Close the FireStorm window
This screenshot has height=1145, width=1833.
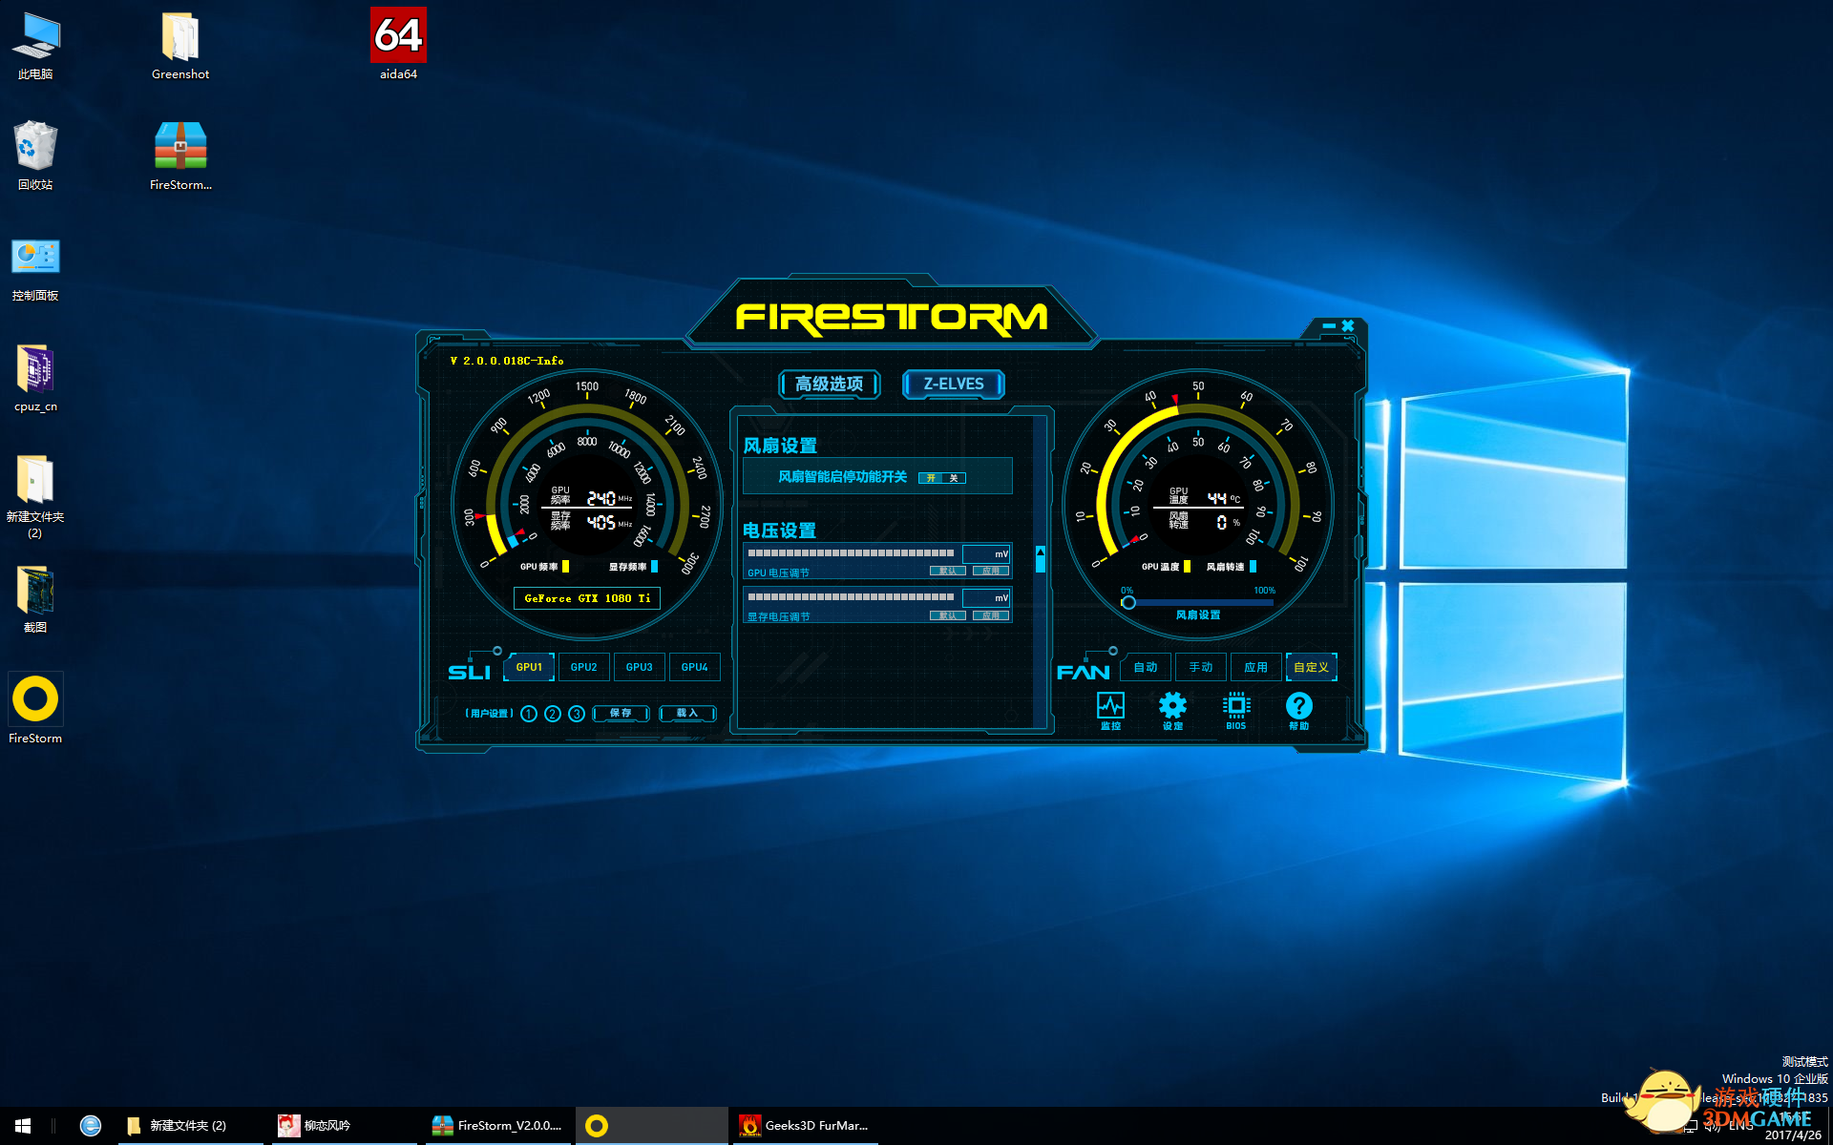click(1348, 326)
